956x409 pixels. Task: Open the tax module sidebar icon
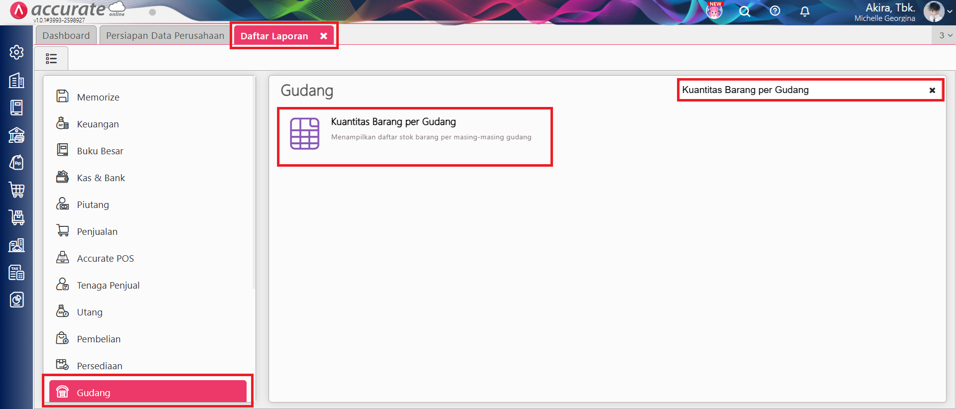point(16,273)
